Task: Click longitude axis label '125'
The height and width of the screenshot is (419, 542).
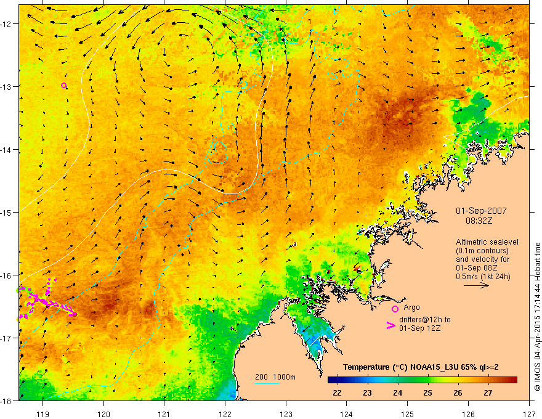Action: pos(408,414)
